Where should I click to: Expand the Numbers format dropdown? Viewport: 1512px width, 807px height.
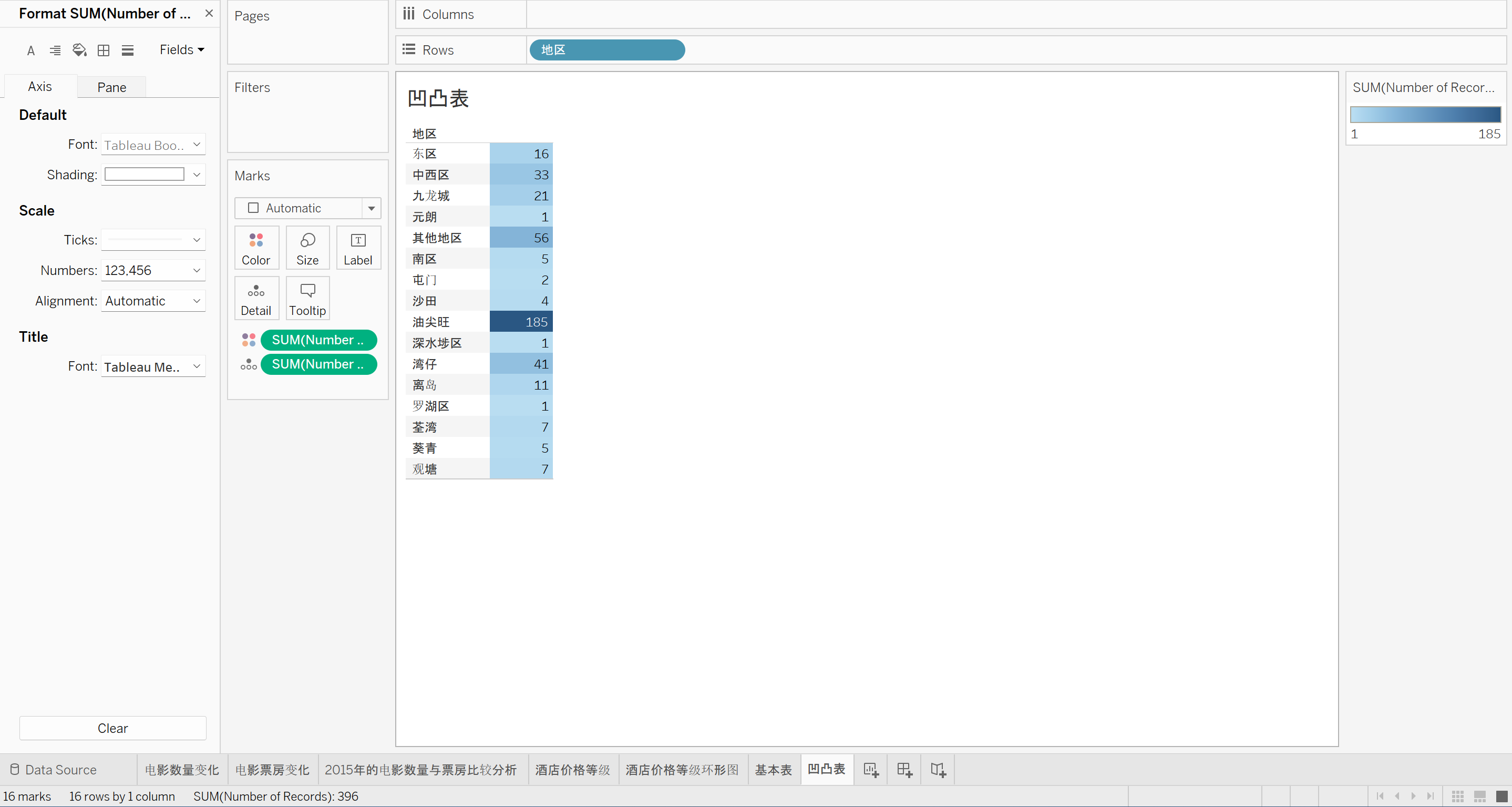197,270
